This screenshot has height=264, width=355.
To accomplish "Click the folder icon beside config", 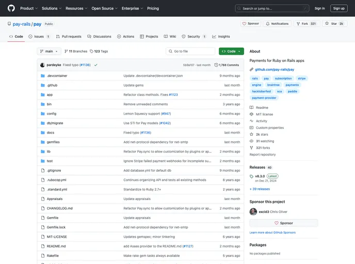I will pos(42,114).
